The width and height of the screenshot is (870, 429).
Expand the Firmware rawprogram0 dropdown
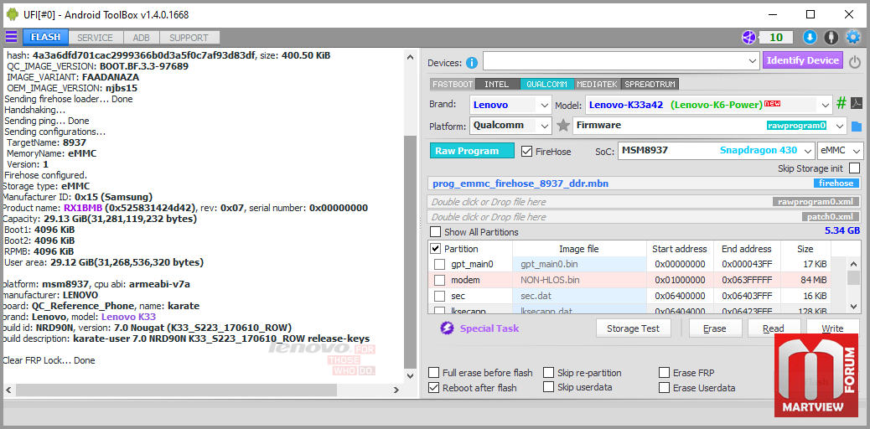[840, 126]
